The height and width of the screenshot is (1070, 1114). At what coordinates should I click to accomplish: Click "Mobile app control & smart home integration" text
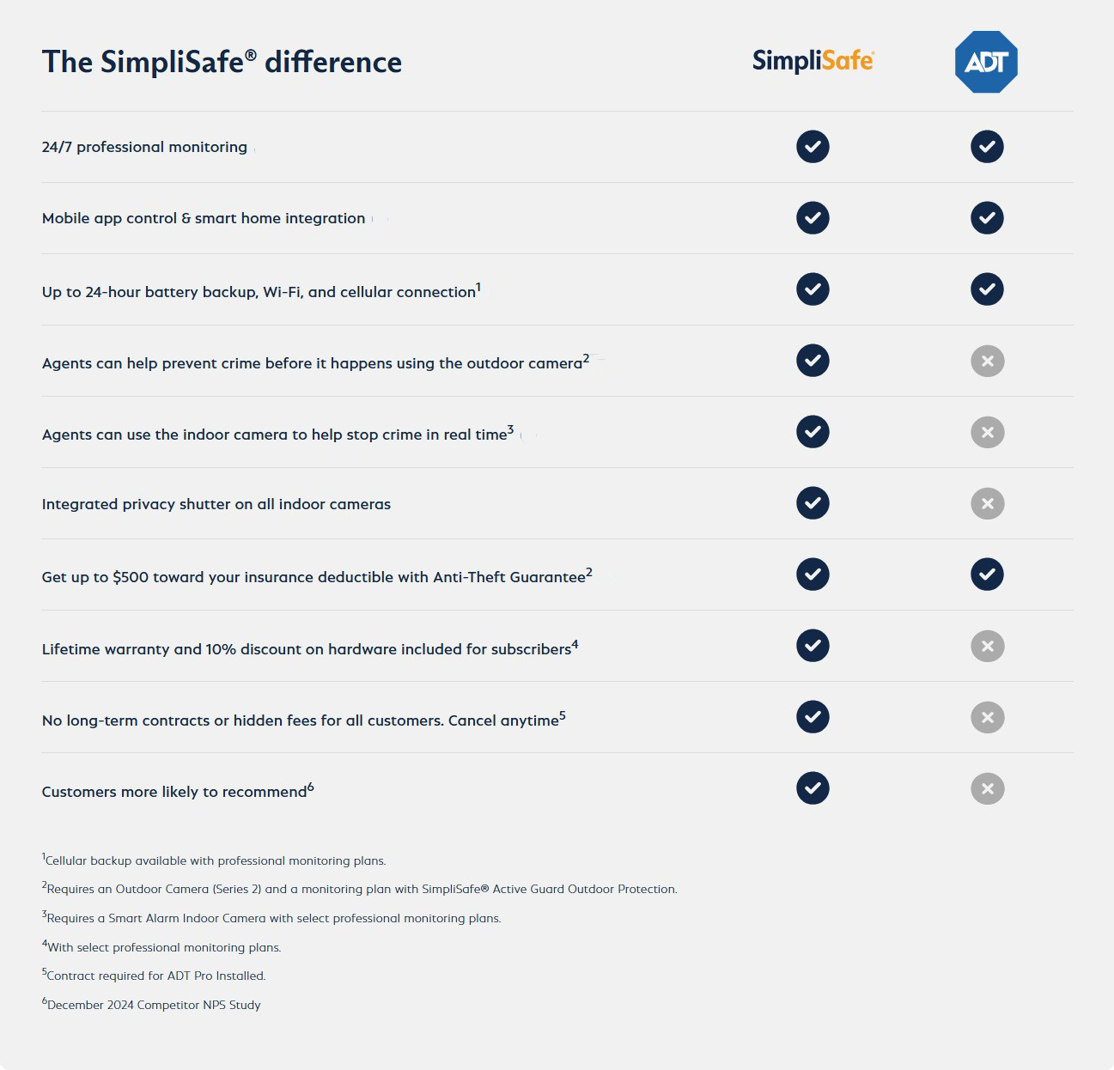pyautogui.click(x=204, y=218)
